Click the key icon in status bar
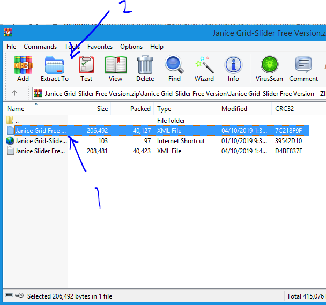The height and width of the screenshot is (305, 326). point(19,295)
